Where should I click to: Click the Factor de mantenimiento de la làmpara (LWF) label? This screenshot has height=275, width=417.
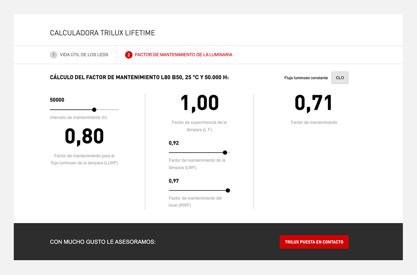click(x=197, y=164)
